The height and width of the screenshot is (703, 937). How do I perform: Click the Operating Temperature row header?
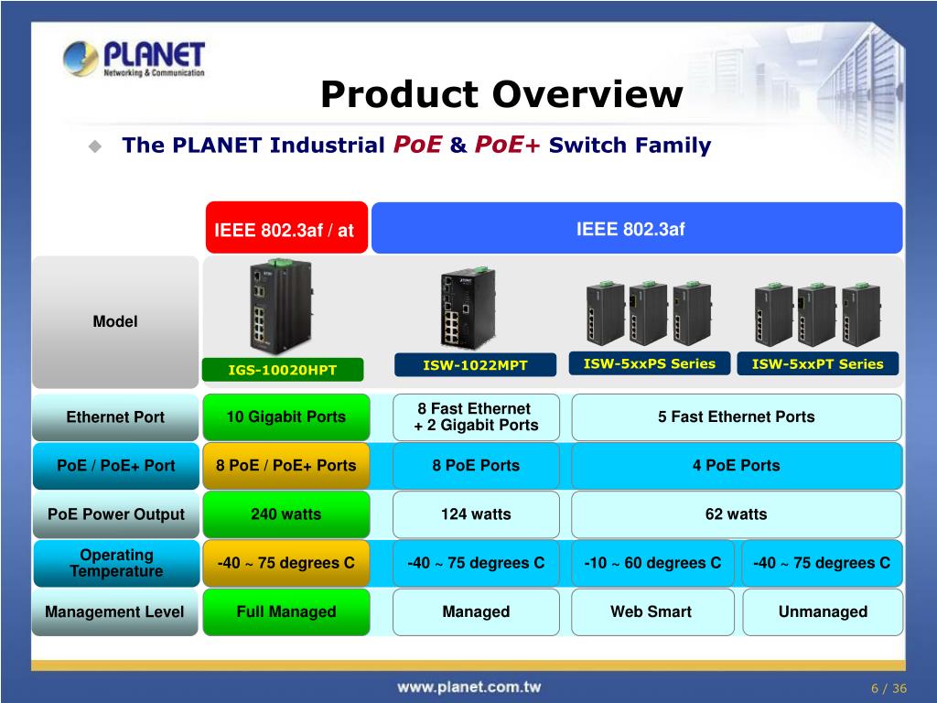tap(115, 563)
